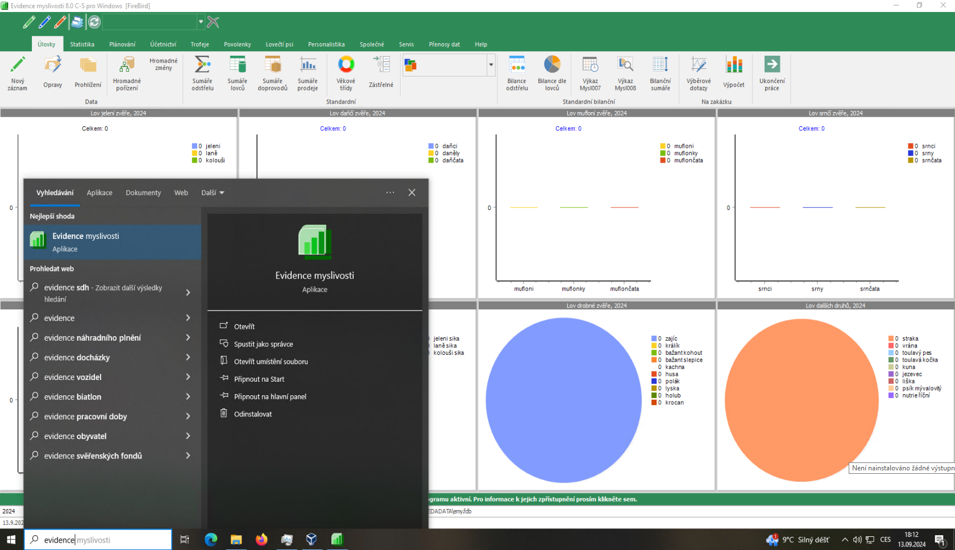The height and width of the screenshot is (550, 955).
Task: Expand evidence náhradního plnění arrow
Action: [x=188, y=337]
